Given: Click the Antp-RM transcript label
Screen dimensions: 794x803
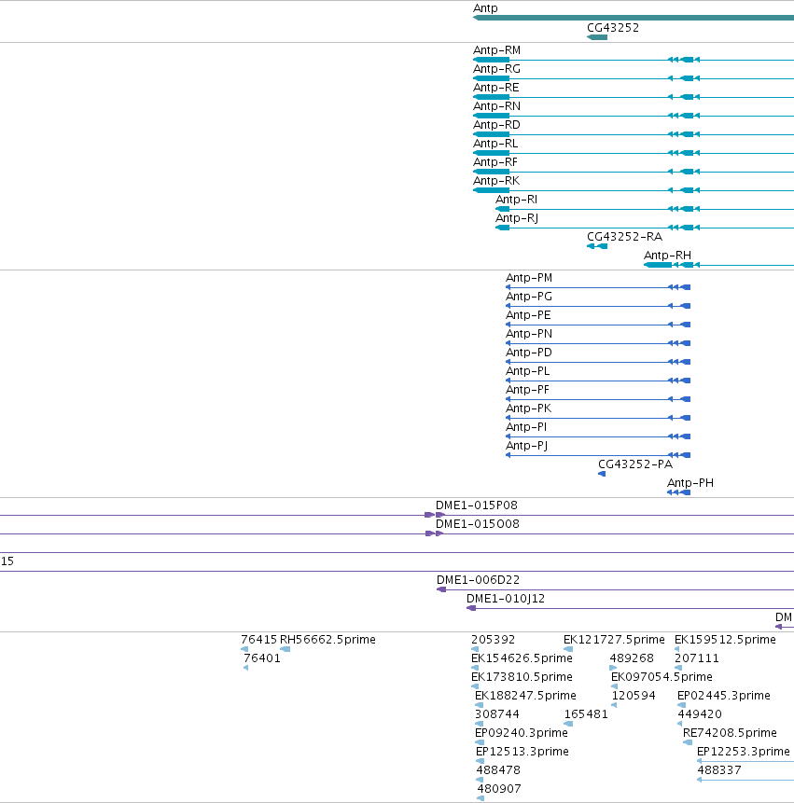Looking at the screenshot, I should click(496, 50).
